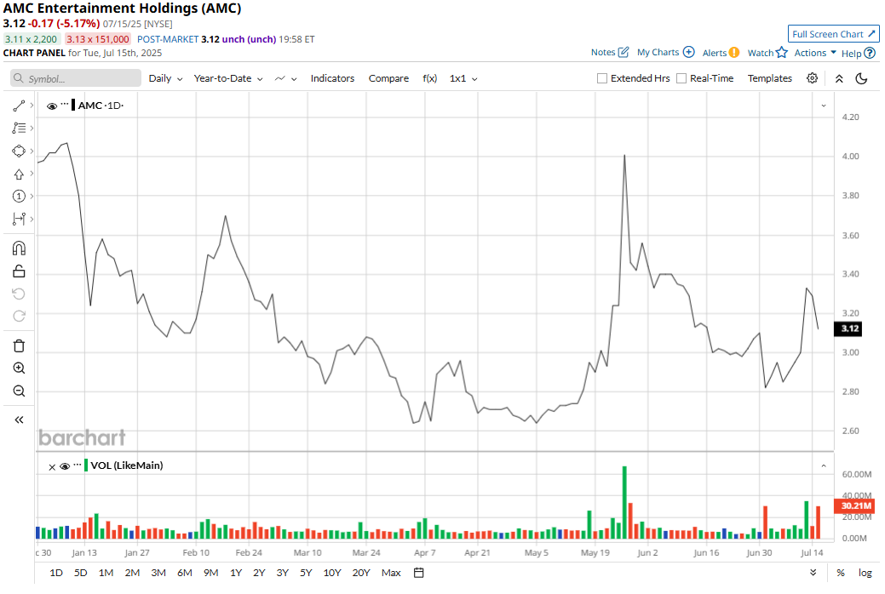Open the Templates menu
The width and height of the screenshot is (885, 594).
770,78
